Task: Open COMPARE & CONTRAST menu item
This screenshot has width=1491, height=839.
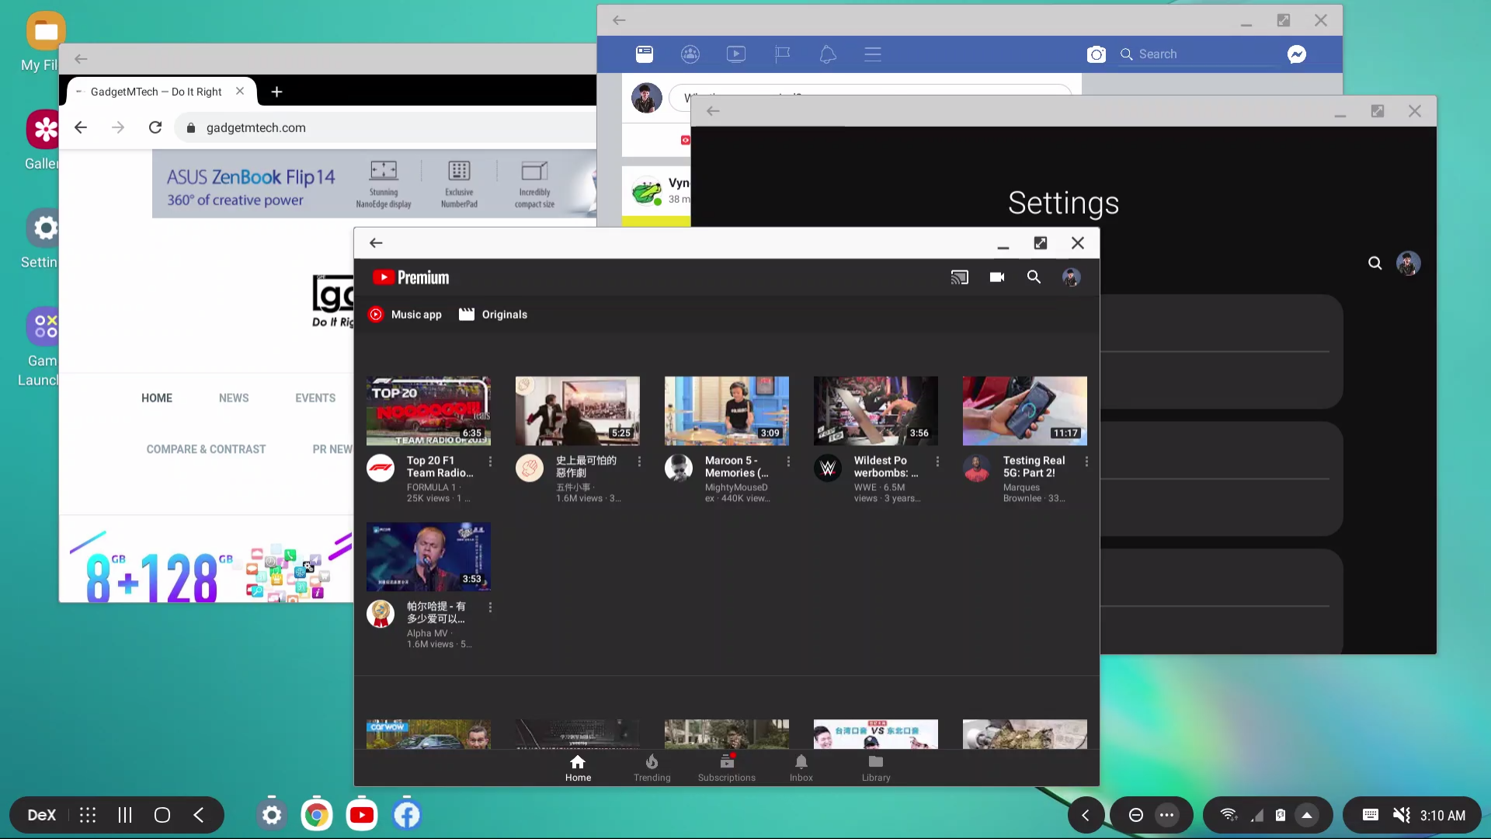Action: coord(206,449)
